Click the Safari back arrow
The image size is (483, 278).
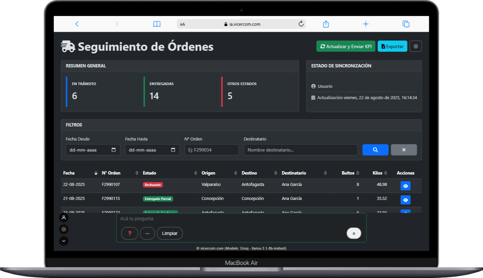(77, 24)
